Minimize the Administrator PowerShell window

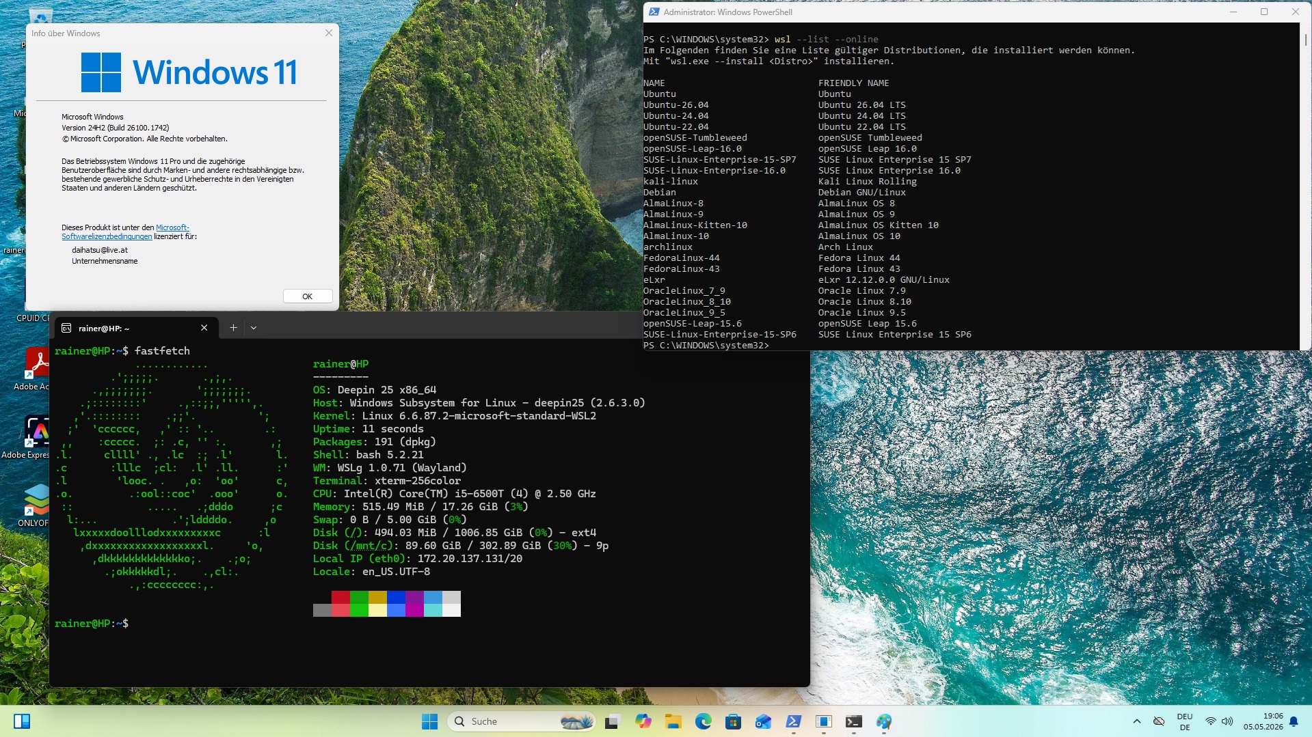click(1234, 12)
